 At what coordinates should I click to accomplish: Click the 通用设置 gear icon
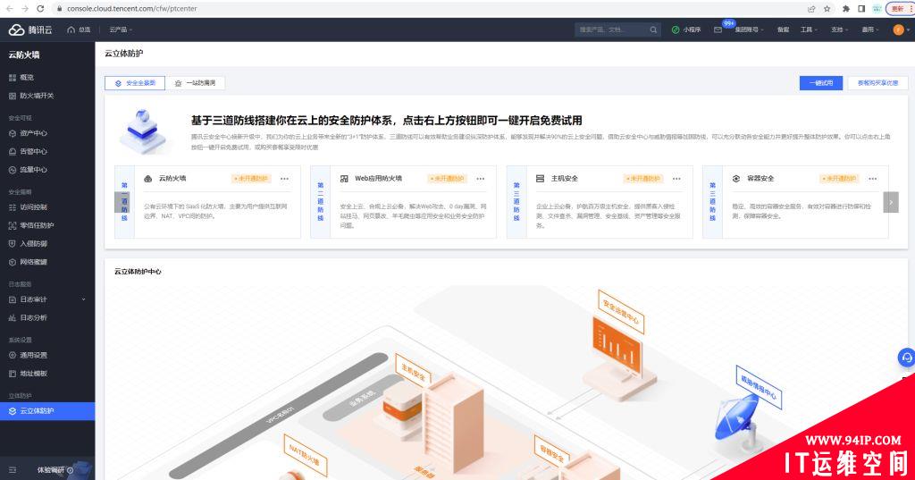pyautogui.click(x=13, y=355)
